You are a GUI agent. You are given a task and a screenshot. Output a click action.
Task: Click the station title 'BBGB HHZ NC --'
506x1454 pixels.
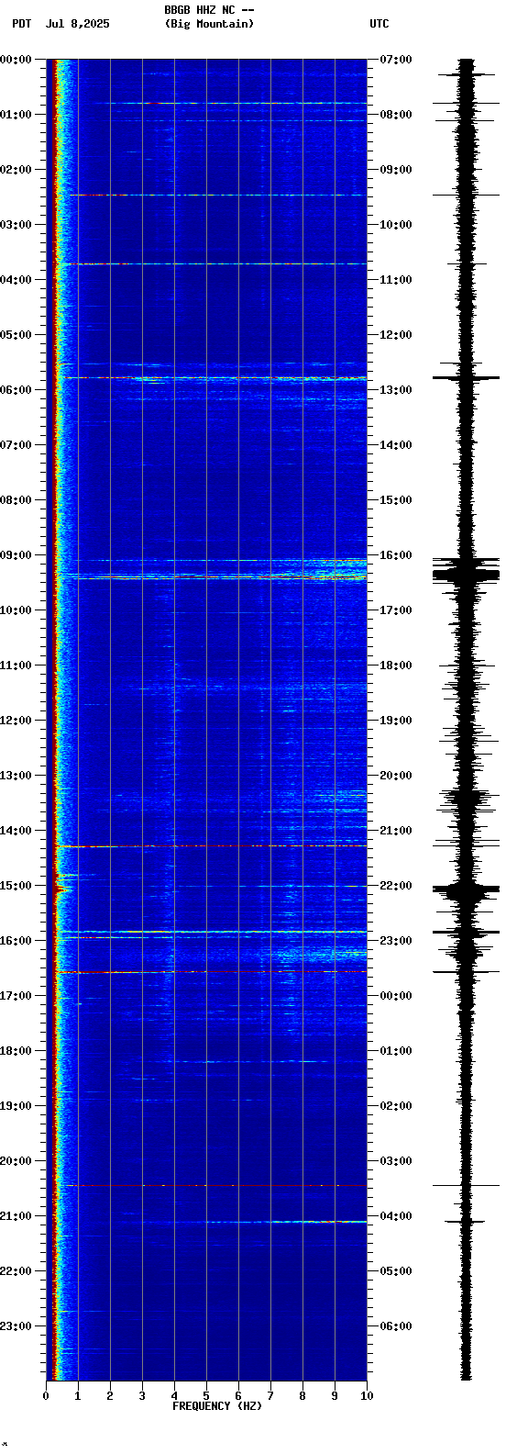tap(209, 10)
